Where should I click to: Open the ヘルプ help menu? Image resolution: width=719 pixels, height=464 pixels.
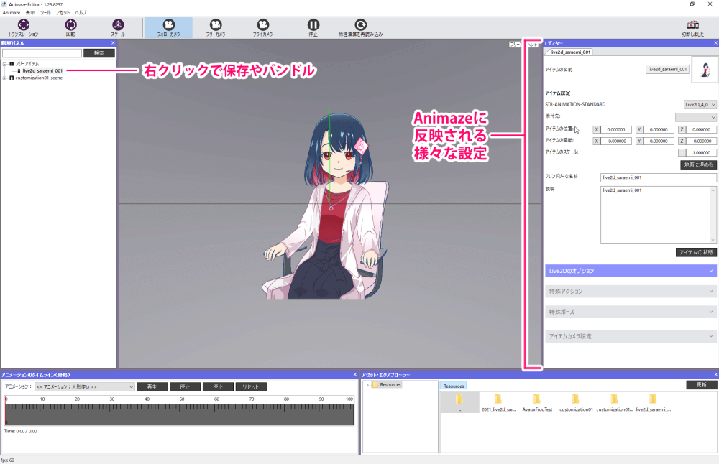click(81, 12)
